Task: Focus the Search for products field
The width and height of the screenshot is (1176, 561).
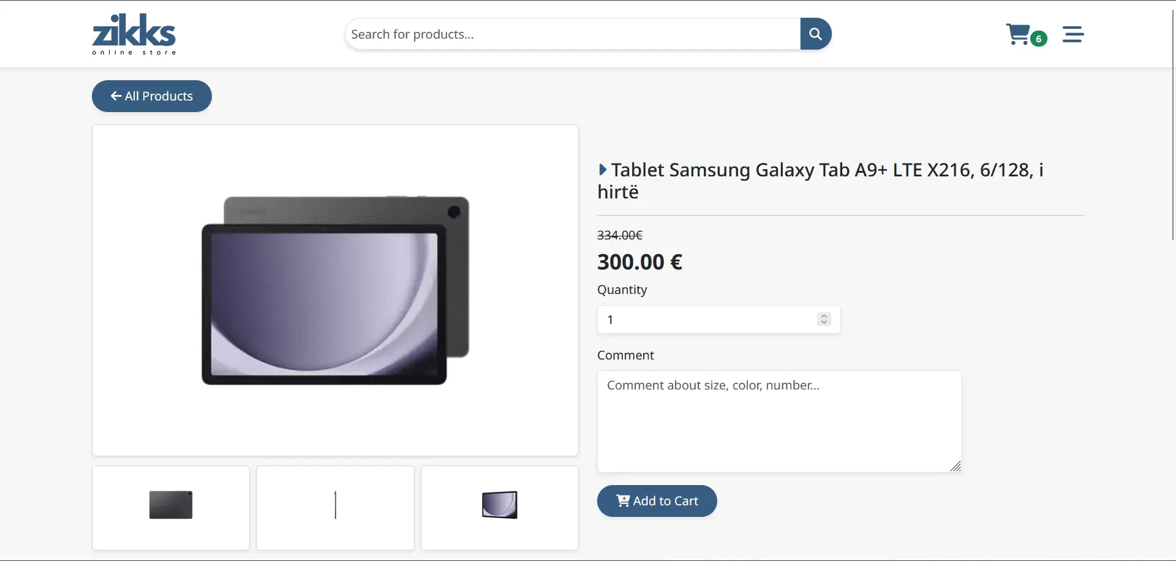Action: point(573,34)
